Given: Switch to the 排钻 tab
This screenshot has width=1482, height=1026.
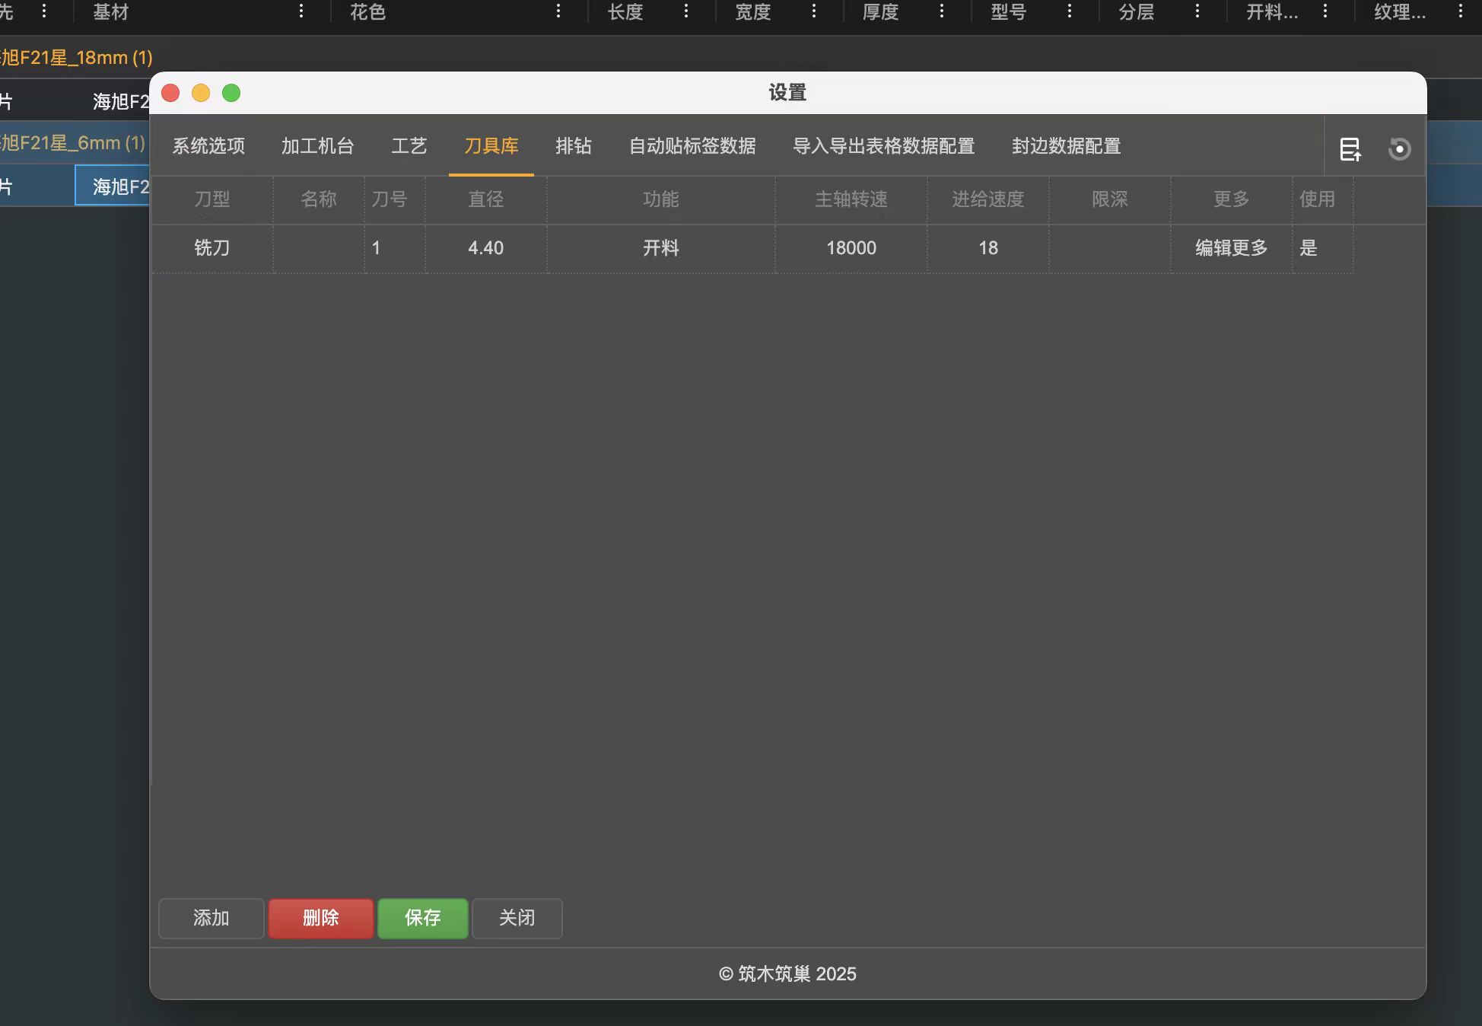Looking at the screenshot, I should tap(574, 146).
